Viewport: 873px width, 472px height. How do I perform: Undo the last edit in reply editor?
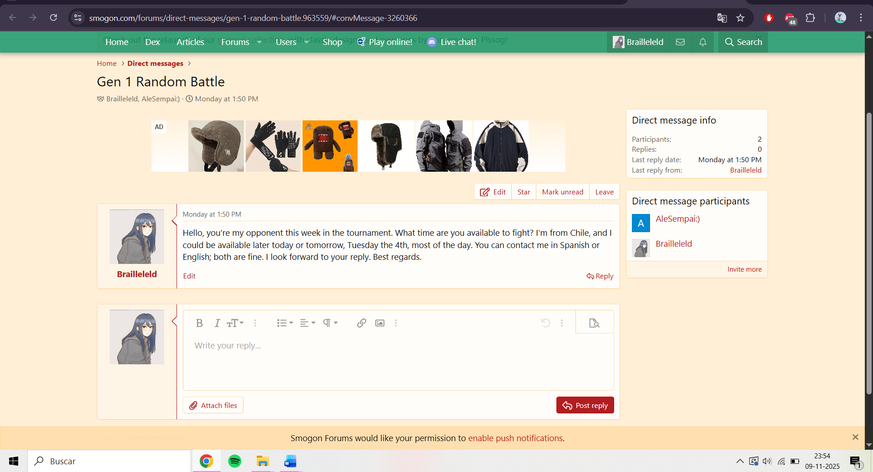click(546, 323)
